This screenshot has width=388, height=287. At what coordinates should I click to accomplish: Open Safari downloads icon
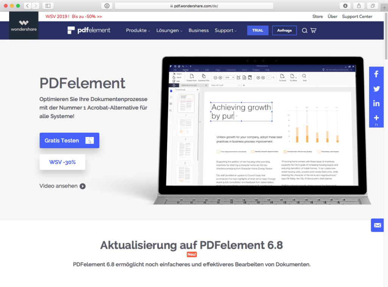[x=345, y=6]
